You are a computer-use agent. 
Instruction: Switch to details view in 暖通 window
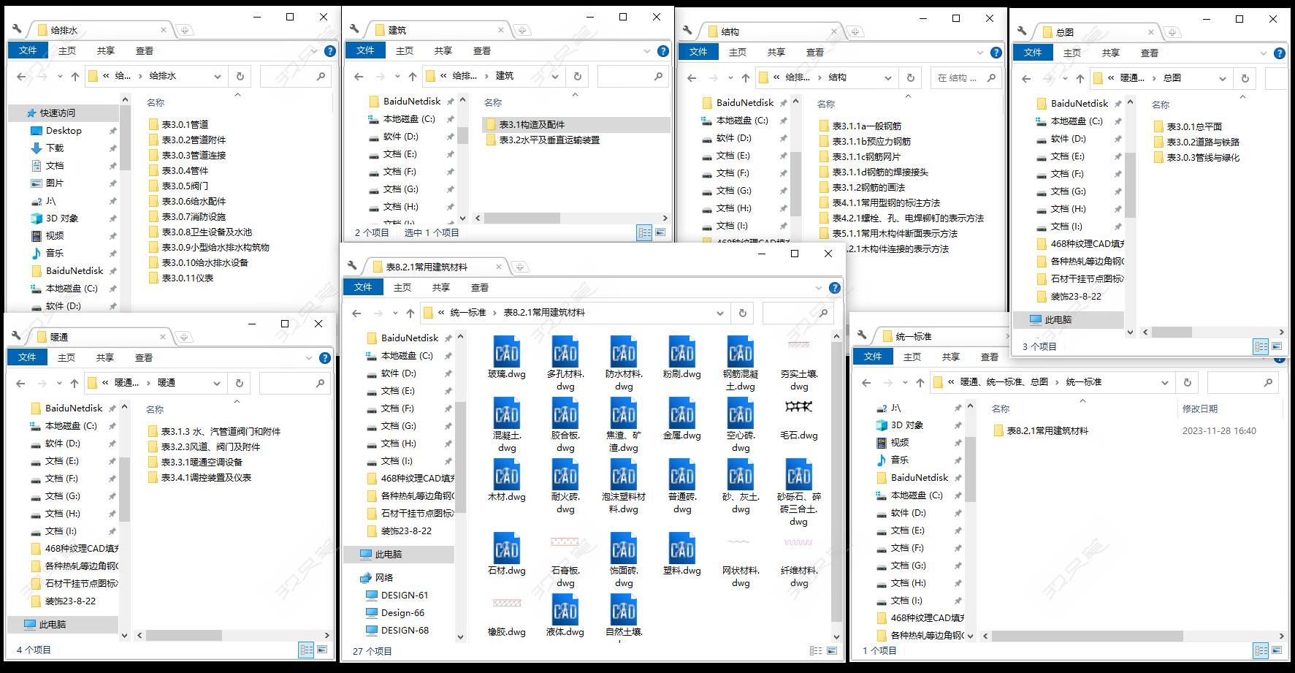306,650
